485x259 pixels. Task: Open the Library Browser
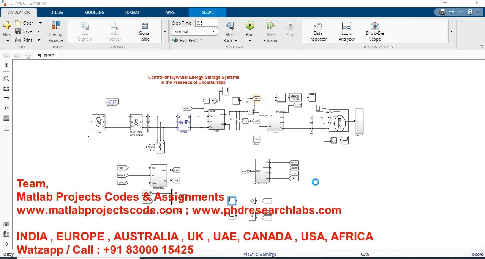(56, 26)
